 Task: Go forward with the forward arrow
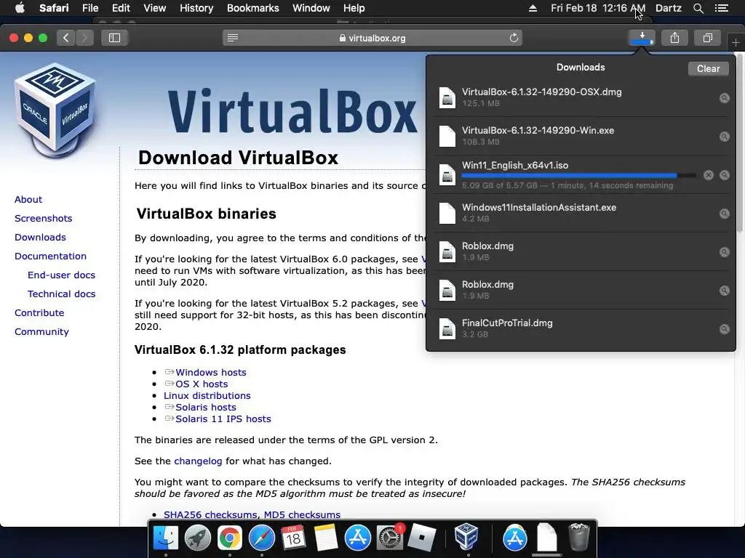pyautogui.click(x=84, y=38)
